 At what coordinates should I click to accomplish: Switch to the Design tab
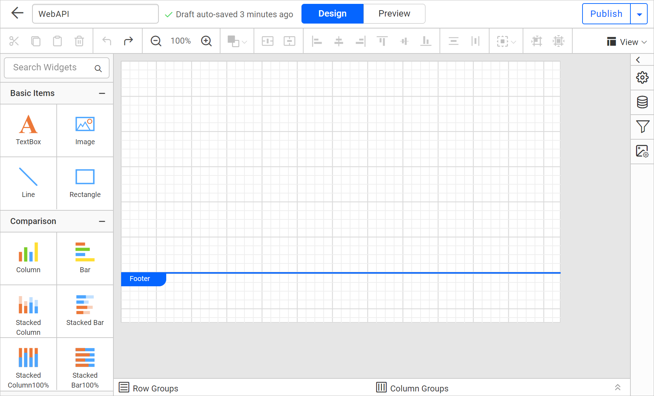pos(332,13)
